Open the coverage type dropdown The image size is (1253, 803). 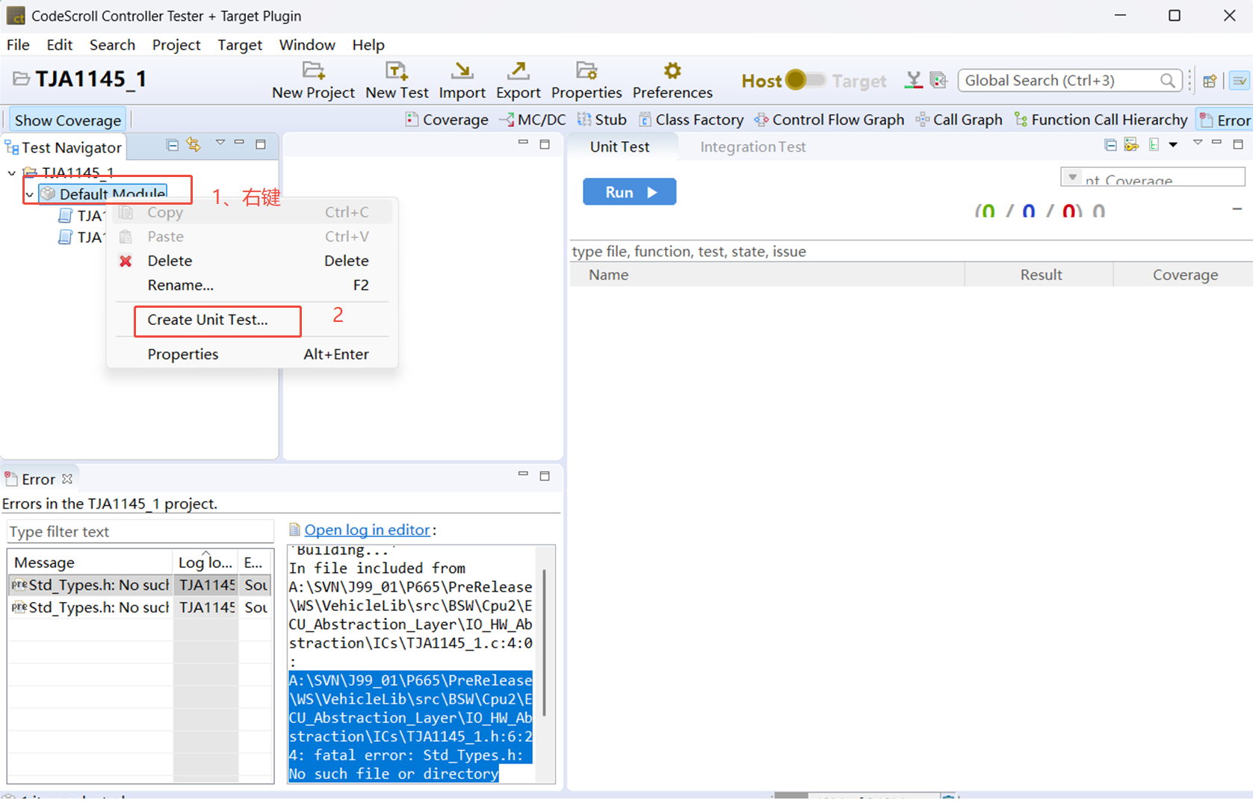point(1073,178)
